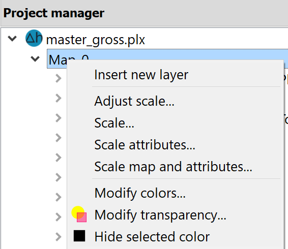Expand the first layer under Map_0
The image size is (288, 249).
(x=59, y=78)
